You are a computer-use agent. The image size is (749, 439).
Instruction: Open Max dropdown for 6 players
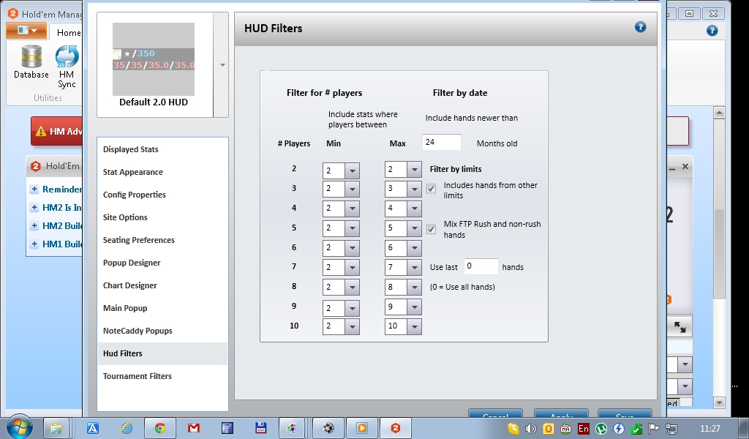[414, 248]
